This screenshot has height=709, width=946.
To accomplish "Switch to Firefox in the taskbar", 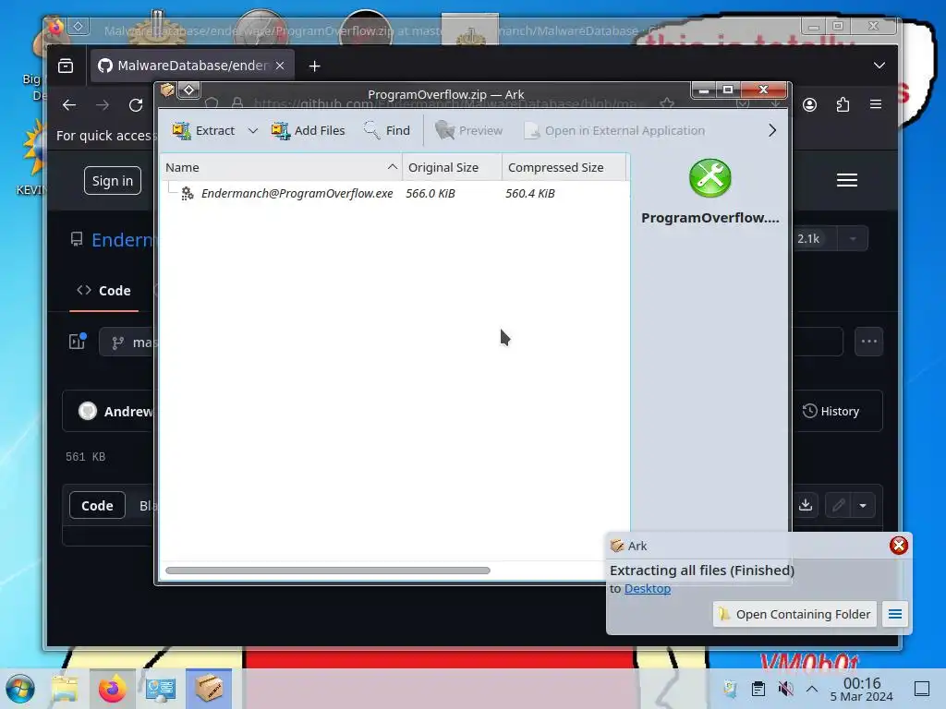I will (x=113, y=689).
